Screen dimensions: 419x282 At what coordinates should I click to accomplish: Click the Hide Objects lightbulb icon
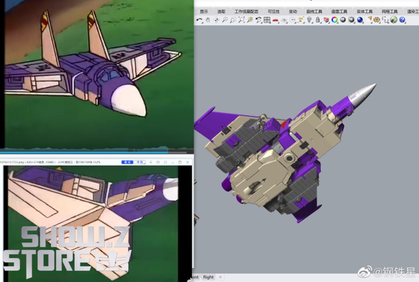(309, 20)
